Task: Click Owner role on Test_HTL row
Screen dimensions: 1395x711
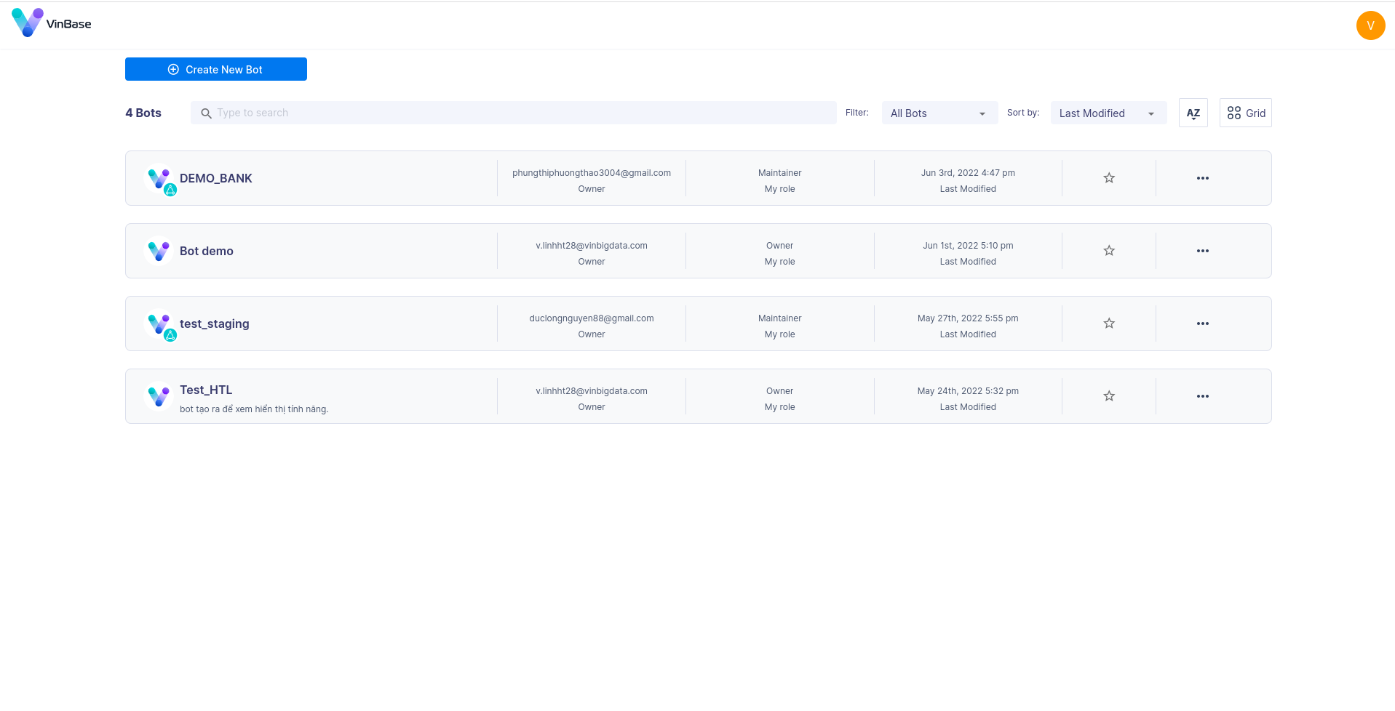Action: (779, 391)
